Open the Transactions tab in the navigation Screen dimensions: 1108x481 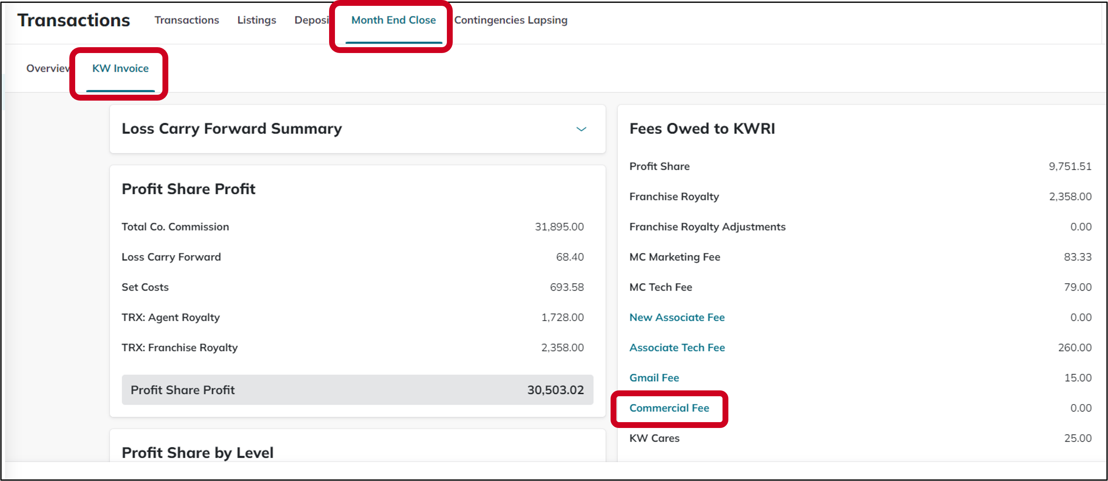[187, 20]
